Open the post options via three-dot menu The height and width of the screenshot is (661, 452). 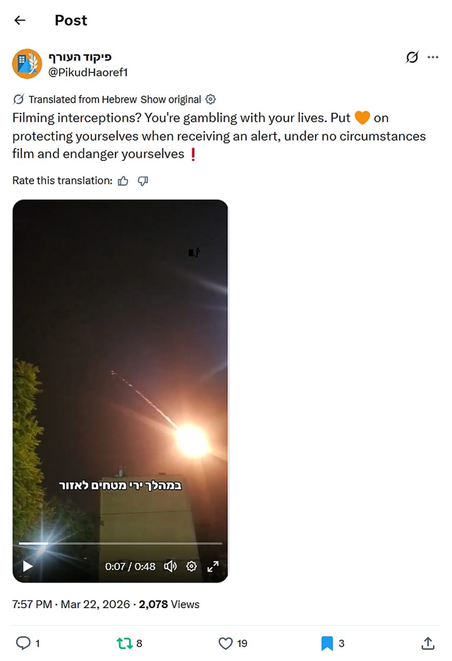pyautogui.click(x=433, y=57)
